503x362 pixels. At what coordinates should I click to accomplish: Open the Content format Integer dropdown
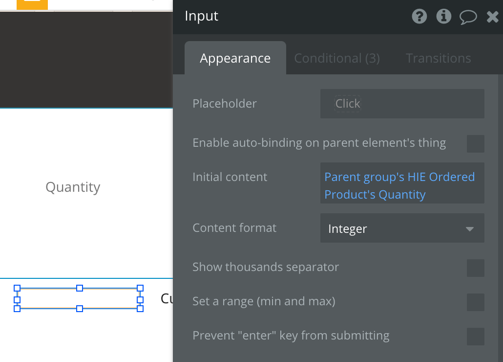click(402, 228)
